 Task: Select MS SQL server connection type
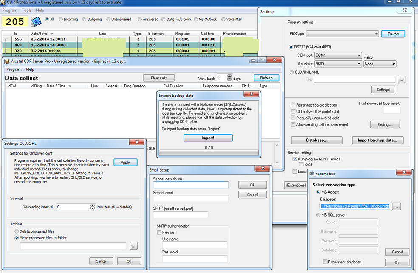(x=318, y=215)
